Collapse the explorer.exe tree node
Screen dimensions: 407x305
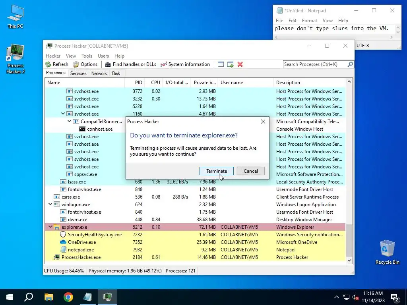[50, 227]
